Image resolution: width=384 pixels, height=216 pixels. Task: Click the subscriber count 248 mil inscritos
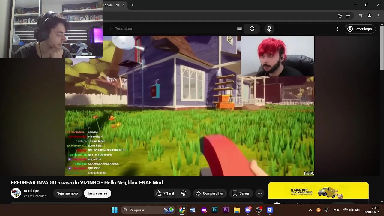click(35, 196)
